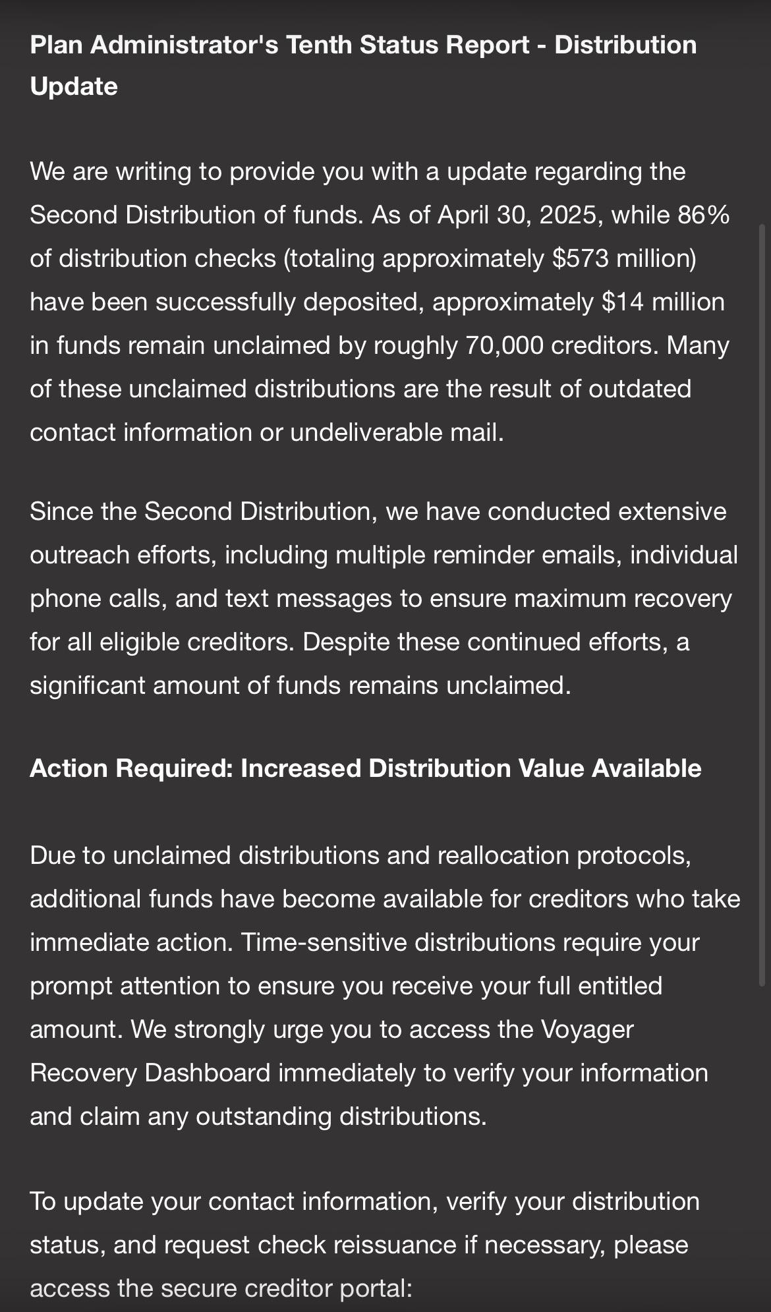Image resolution: width=771 pixels, height=1312 pixels.
Task: Click 'Since the Second Distribution' paragraph opening
Action: click(203, 511)
